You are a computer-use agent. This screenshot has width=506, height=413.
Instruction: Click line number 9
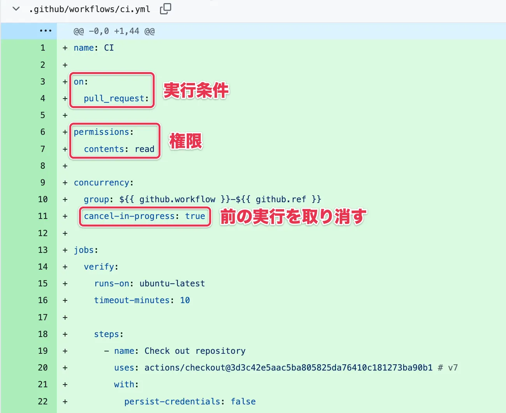click(43, 182)
